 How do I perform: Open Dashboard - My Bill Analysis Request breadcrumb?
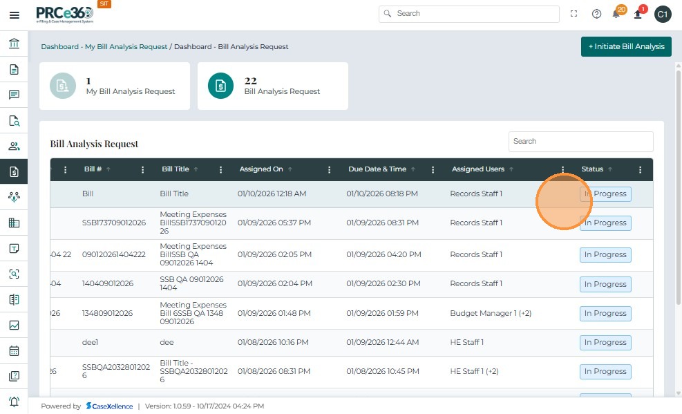click(x=104, y=46)
